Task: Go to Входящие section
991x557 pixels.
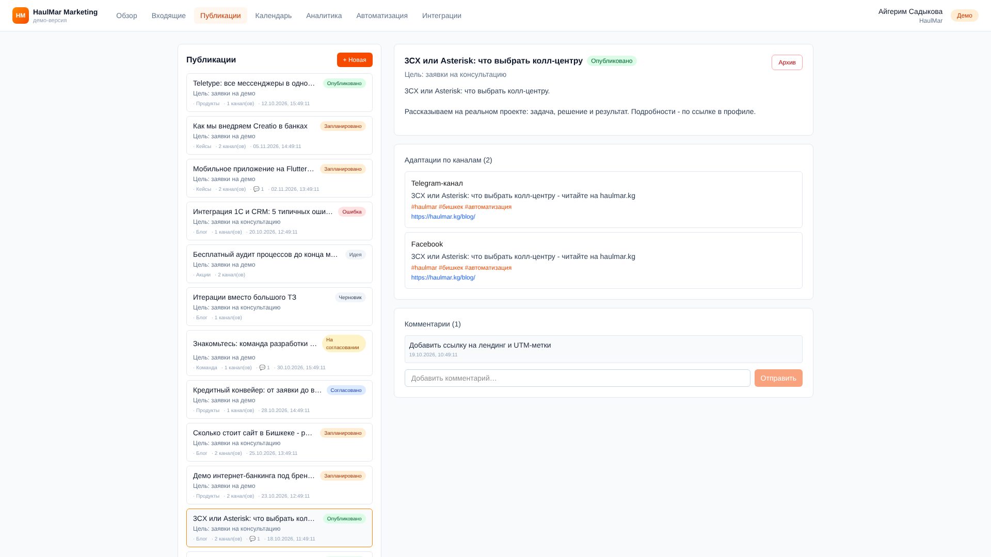Action: tap(169, 15)
